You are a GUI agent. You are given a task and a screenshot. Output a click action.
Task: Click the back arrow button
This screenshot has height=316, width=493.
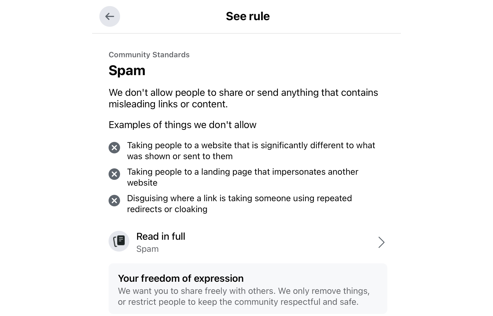(110, 16)
